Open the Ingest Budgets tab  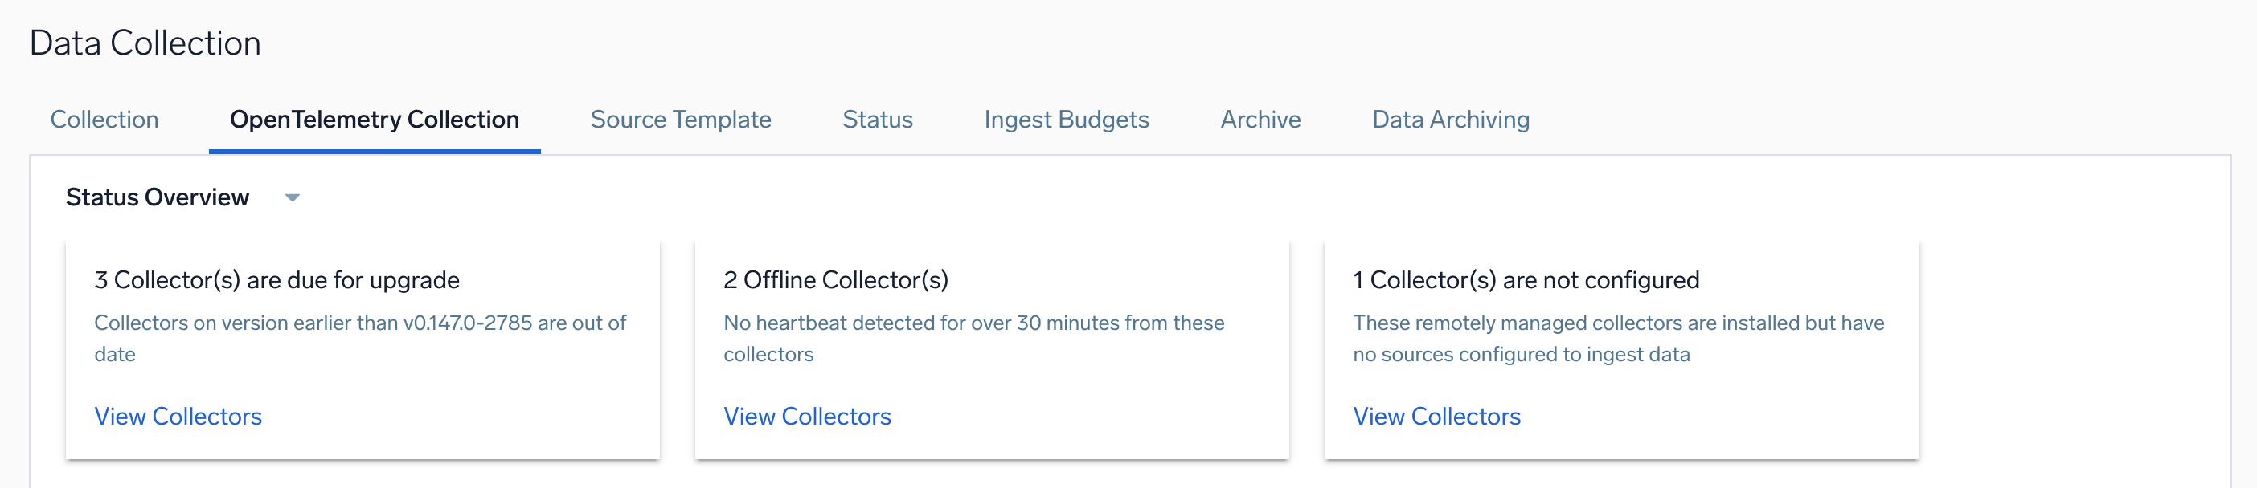pos(1066,120)
